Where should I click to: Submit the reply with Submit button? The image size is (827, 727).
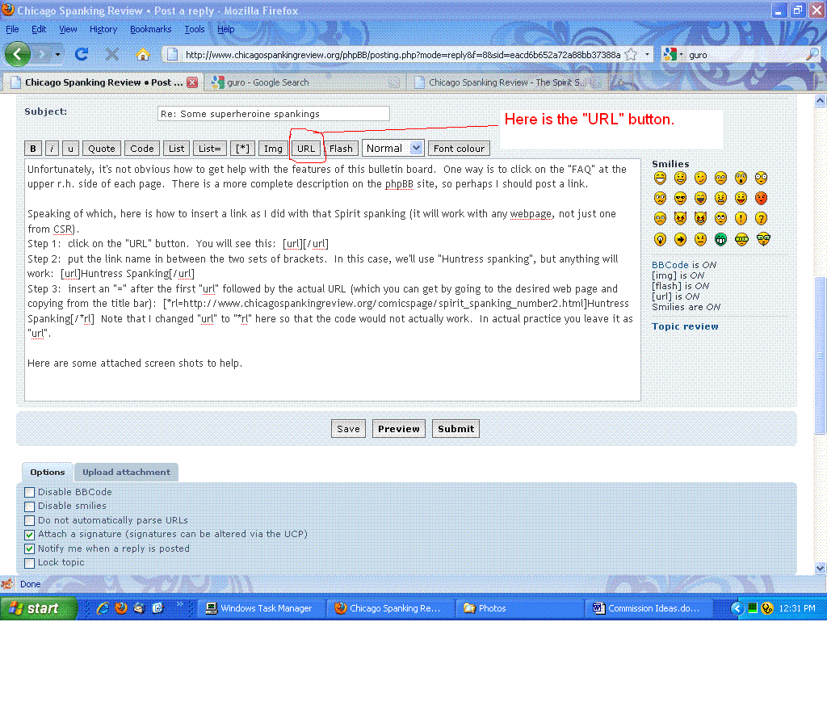tap(455, 429)
